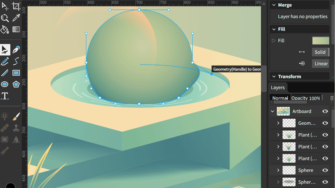Select the Sphere layer row name
This screenshot has height=188, width=335.
(x=305, y=170)
